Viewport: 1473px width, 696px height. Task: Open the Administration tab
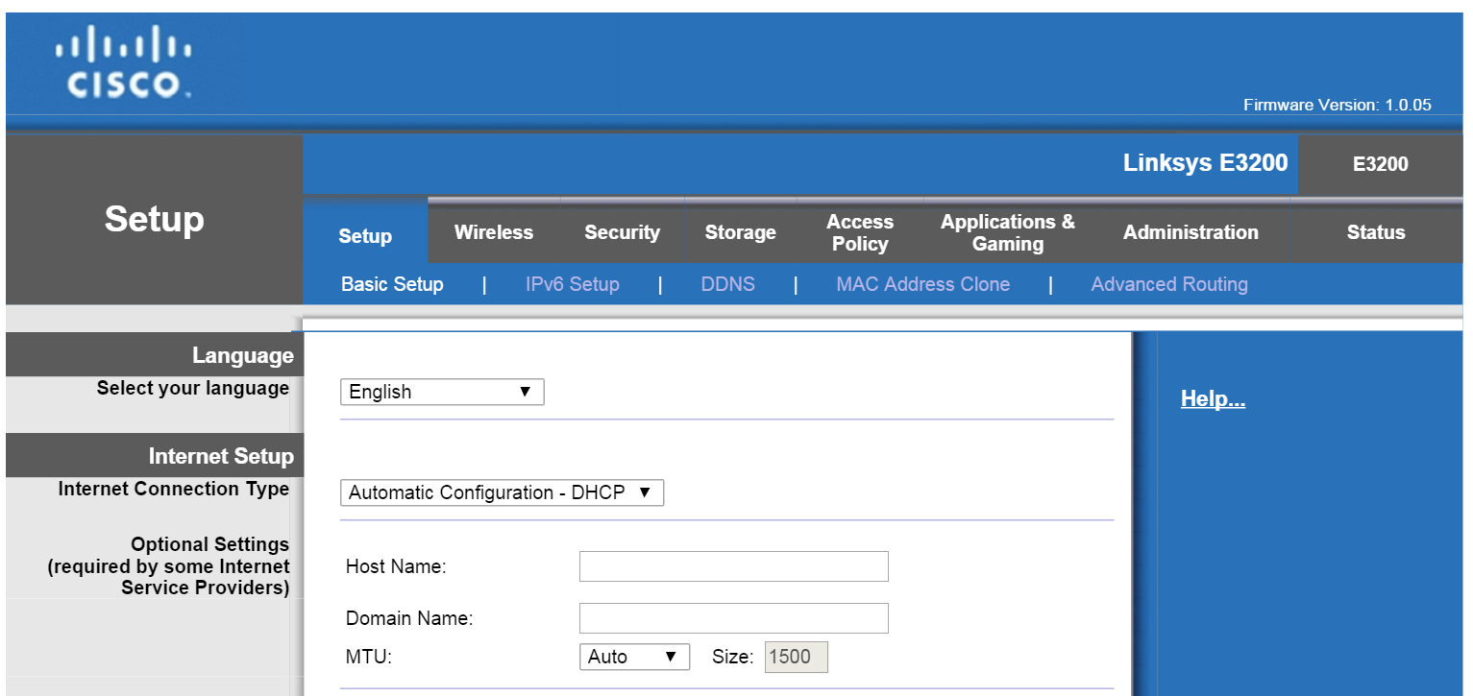(x=1190, y=232)
